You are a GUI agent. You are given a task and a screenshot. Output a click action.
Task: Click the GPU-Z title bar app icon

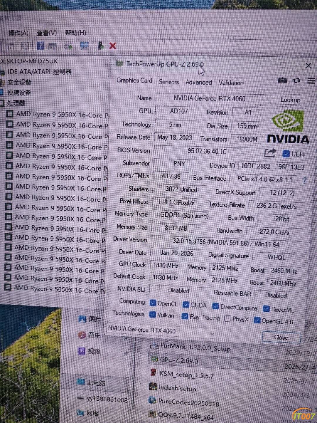(119, 63)
